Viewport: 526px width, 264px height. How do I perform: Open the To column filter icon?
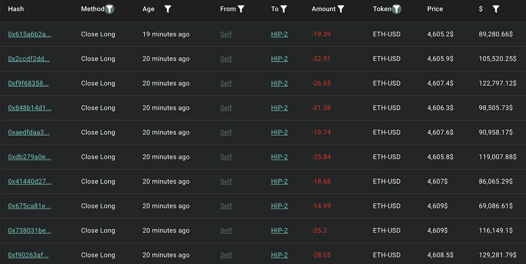(x=284, y=9)
